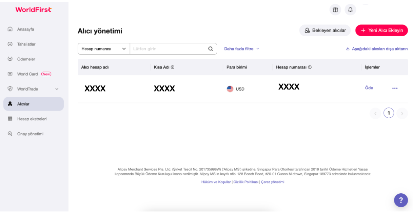413x213 pixels.
Task: Open the gift rewards icon
Action: coord(335,10)
